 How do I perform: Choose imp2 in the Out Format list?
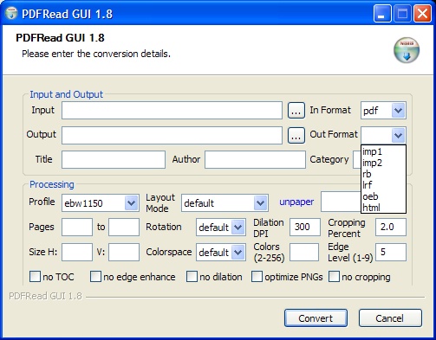pyautogui.click(x=383, y=163)
